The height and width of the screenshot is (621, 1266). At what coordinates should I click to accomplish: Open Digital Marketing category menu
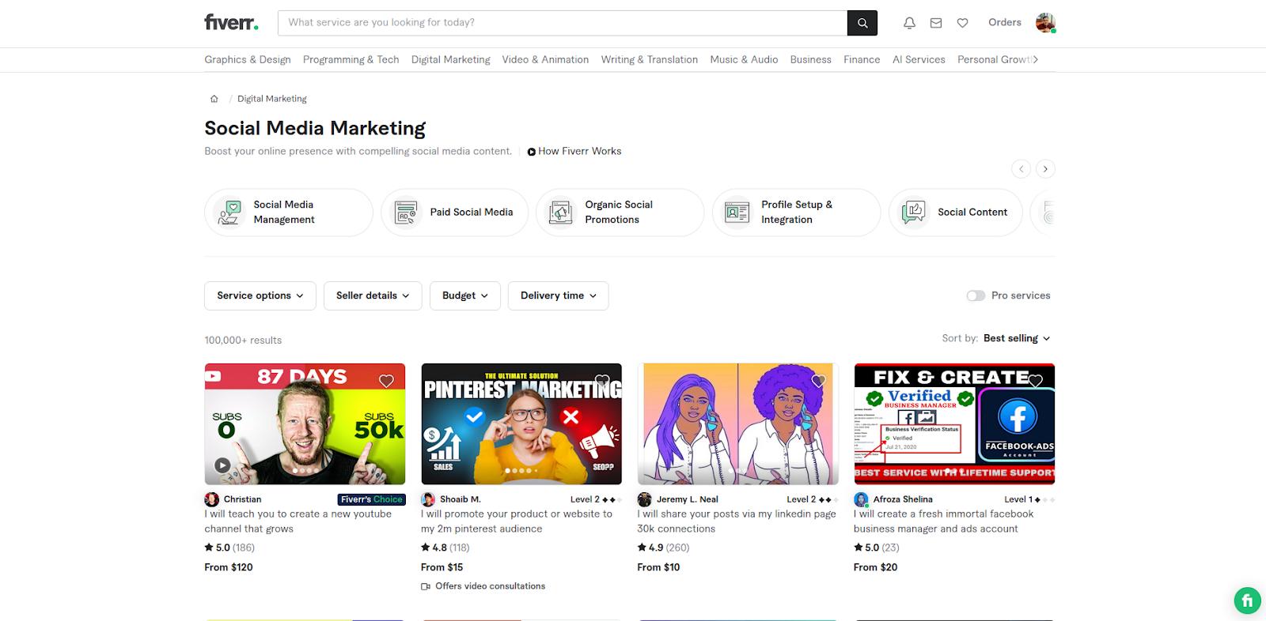pos(451,59)
